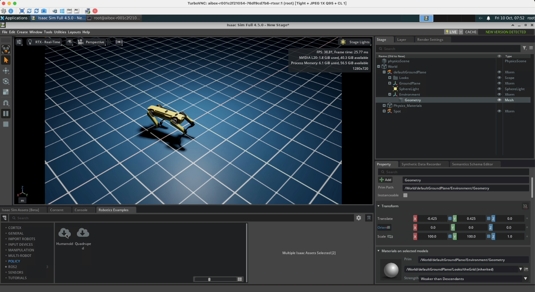This screenshot has width=535, height=292.
Task: Click the thumbnail size slider handle
Action: coord(209,279)
